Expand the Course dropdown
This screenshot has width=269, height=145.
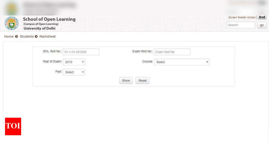pyautogui.click(x=182, y=62)
